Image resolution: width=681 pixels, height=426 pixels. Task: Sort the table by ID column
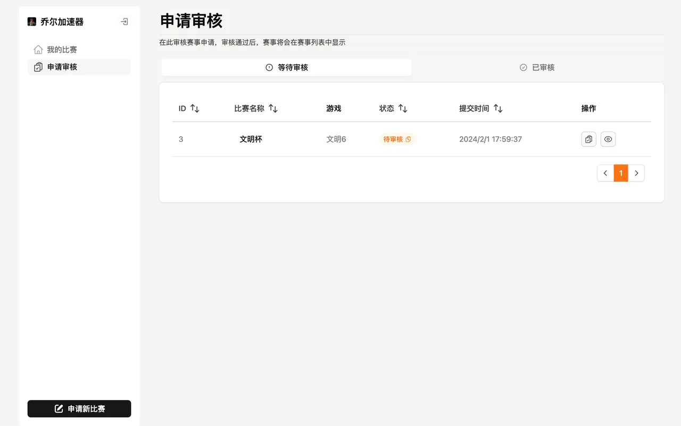point(189,108)
